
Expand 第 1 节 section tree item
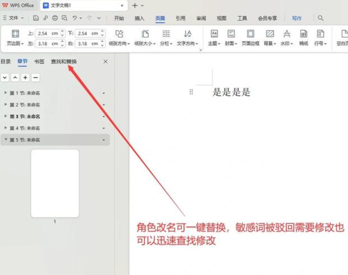5,93
